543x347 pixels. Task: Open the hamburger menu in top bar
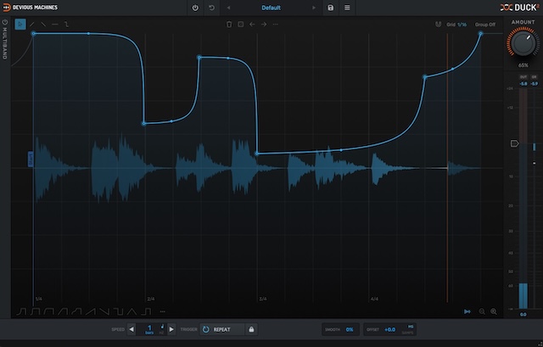click(347, 8)
